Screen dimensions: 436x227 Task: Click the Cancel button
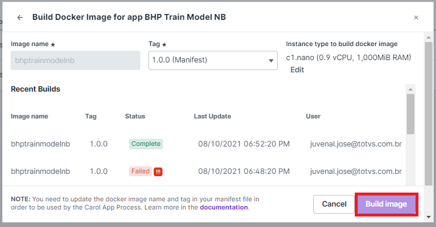[x=334, y=204]
